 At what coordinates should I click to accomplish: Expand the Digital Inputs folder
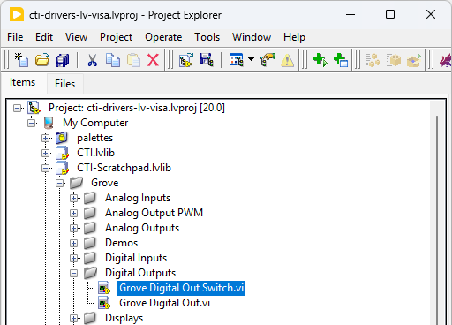pyautogui.click(x=74, y=258)
